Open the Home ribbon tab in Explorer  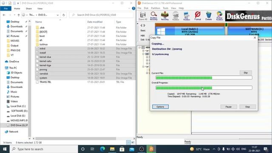tap(17, 8)
